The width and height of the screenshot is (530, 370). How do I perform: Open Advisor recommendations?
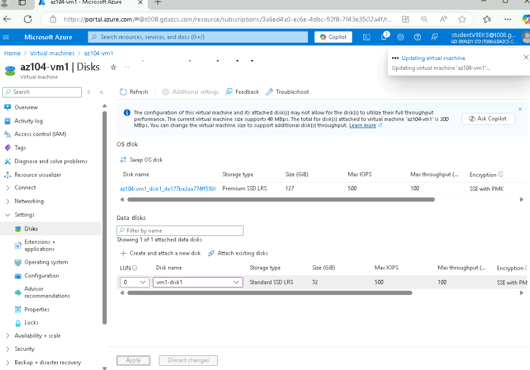(47, 292)
